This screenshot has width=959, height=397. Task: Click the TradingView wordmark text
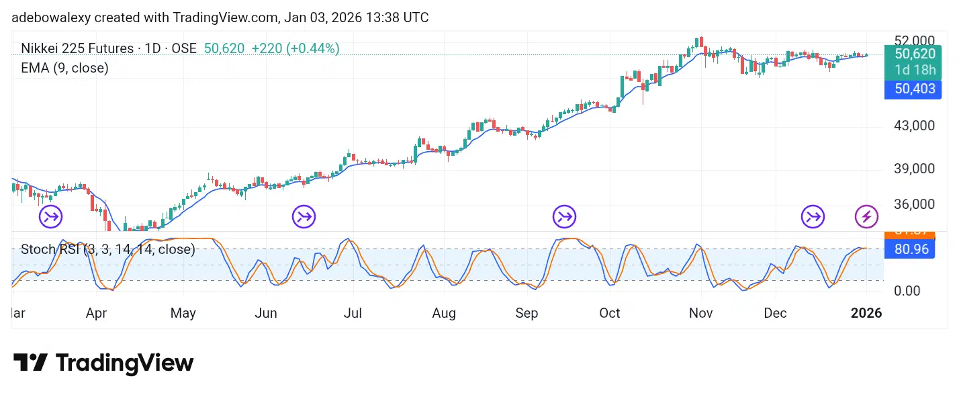click(124, 363)
